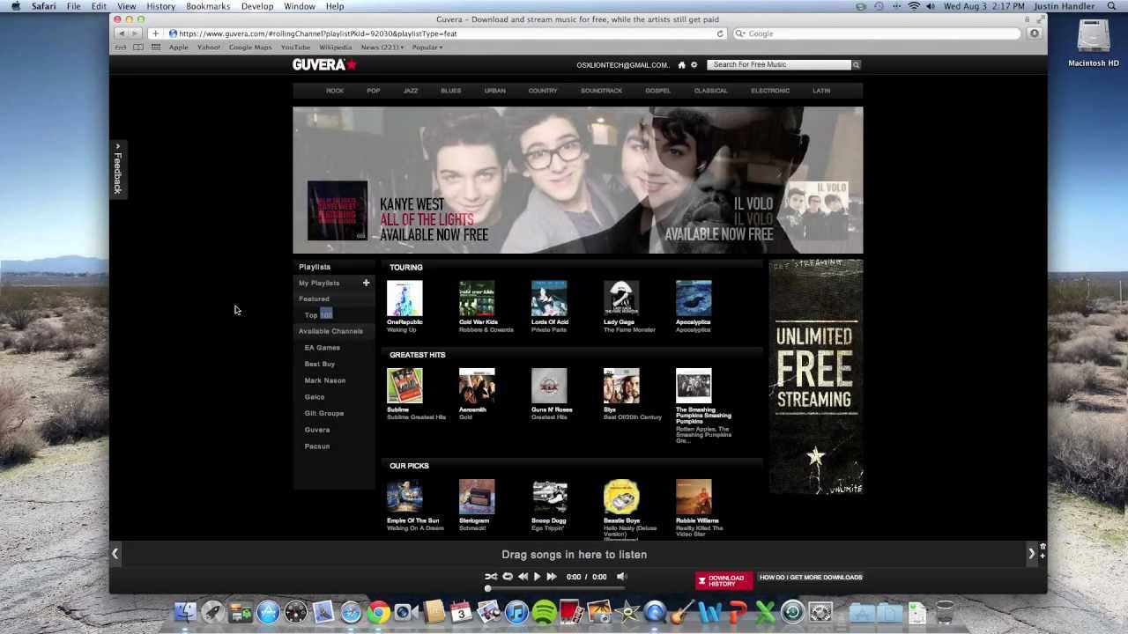Open the Gilt Groupe channel
This screenshot has height=634, width=1128.
tap(324, 413)
